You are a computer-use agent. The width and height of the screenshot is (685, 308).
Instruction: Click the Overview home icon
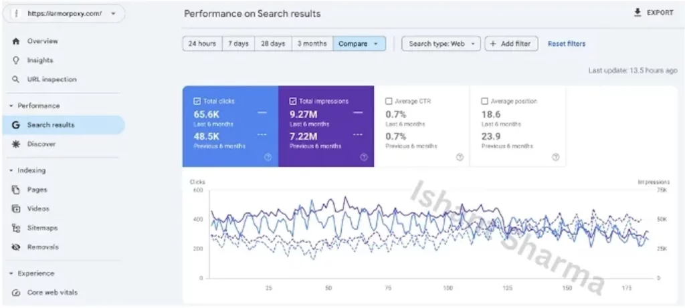point(15,41)
